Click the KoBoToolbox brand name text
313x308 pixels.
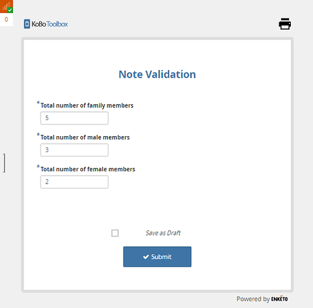click(50, 24)
